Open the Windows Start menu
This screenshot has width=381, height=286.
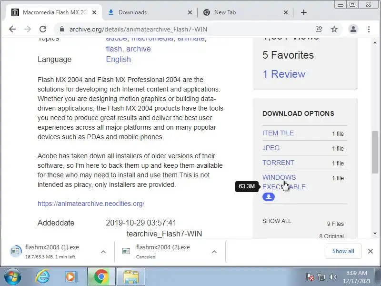pos(13,276)
